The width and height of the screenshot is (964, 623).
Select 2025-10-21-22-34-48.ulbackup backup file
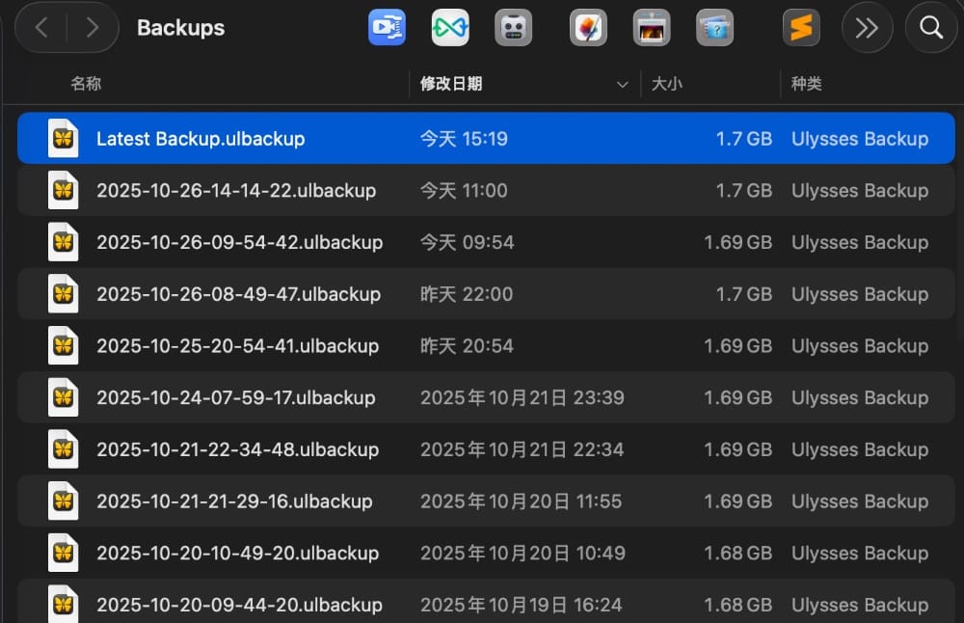point(237,449)
